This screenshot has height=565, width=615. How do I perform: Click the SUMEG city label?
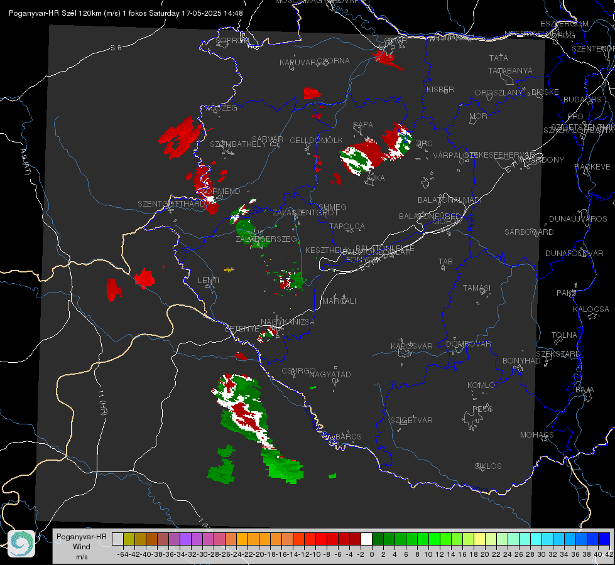click(332, 207)
